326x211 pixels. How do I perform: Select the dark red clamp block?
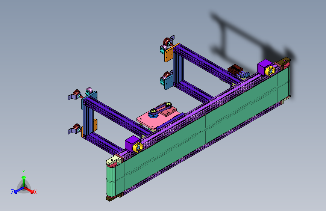point(235,69)
